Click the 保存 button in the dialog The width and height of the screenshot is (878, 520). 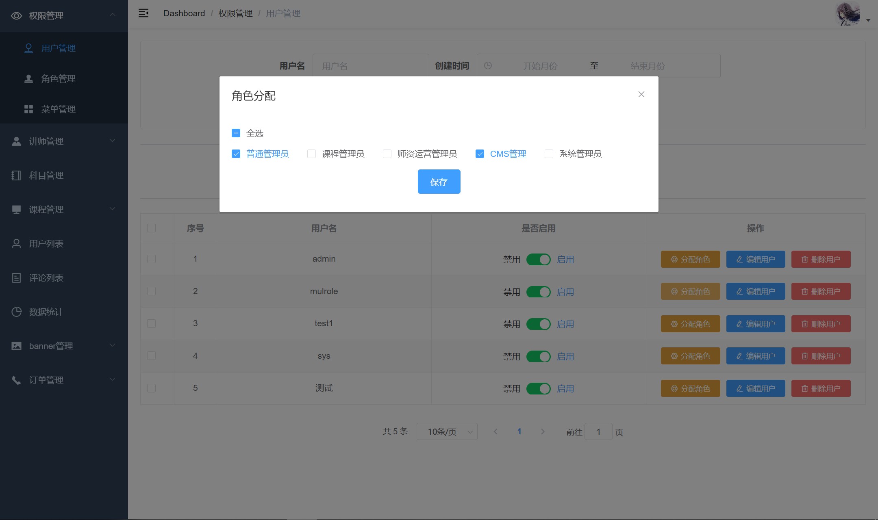pos(439,182)
